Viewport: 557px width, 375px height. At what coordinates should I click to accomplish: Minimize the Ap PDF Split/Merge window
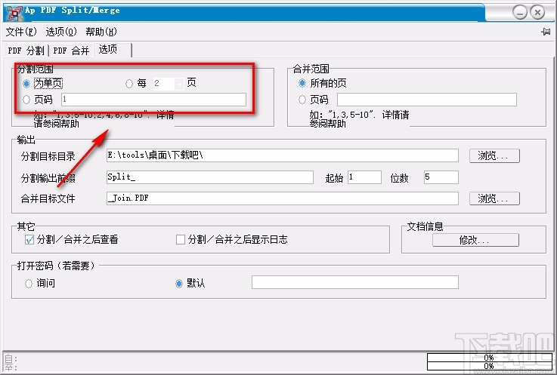[x=520, y=13]
